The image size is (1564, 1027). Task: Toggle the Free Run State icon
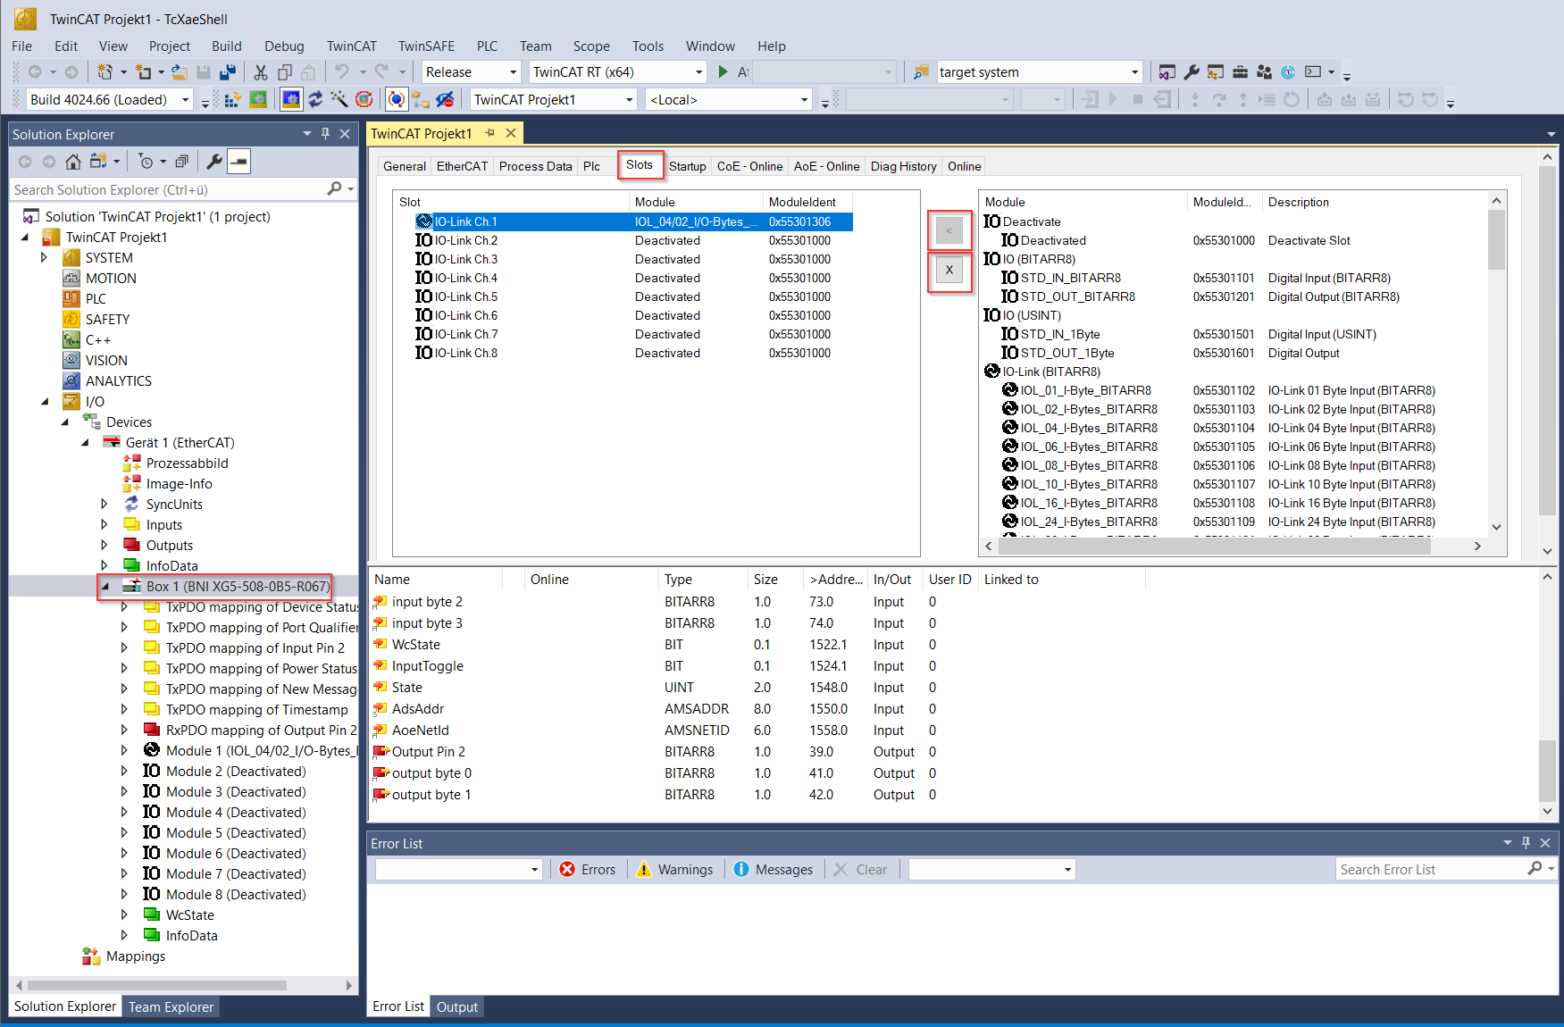coord(364,99)
